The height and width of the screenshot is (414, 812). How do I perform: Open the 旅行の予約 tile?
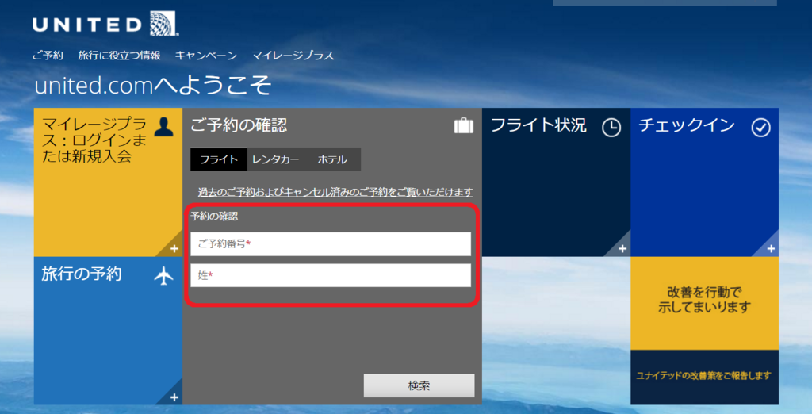click(108, 331)
